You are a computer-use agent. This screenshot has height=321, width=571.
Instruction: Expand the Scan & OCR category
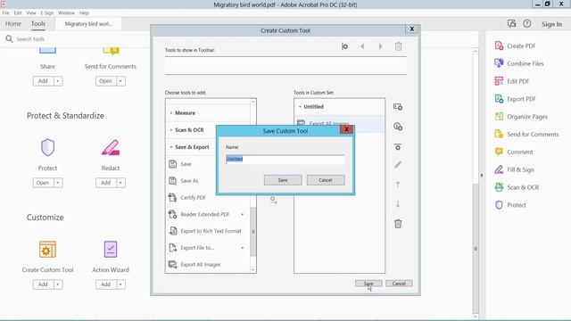pos(171,130)
